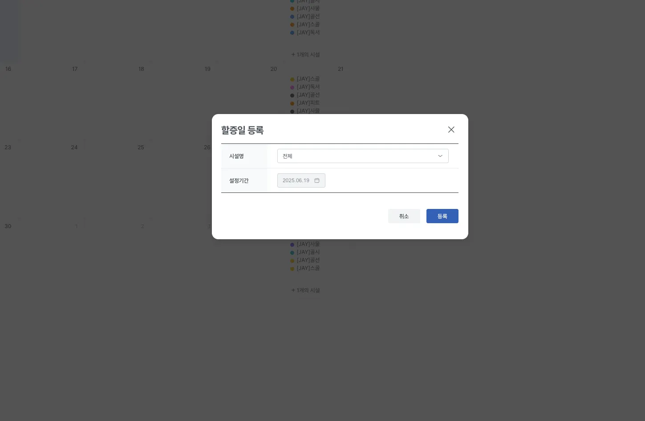Viewport: 645px width, 421px height.
Task: Select date 21 on the calendar
Action: pos(341,69)
